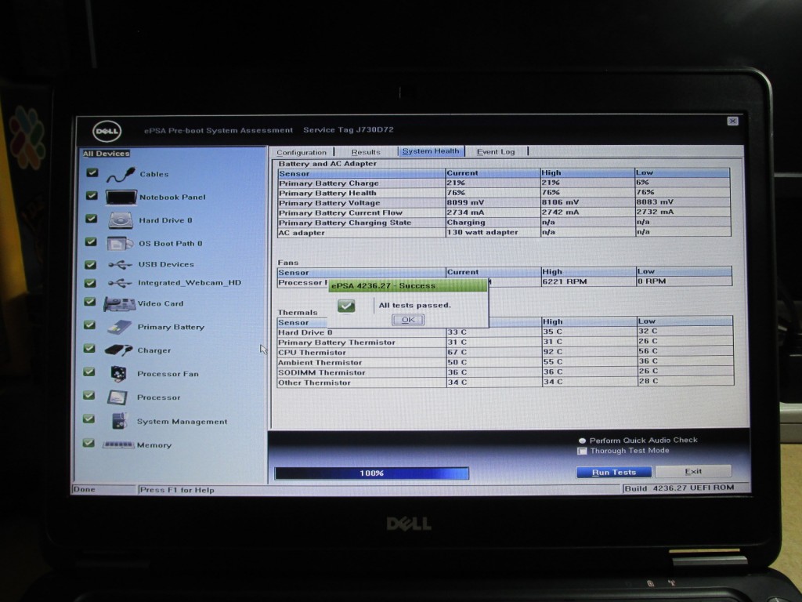Click 'Press F1 for Help' in status bar
The height and width of the screenshot is (602, 802).
pos(177,490)
